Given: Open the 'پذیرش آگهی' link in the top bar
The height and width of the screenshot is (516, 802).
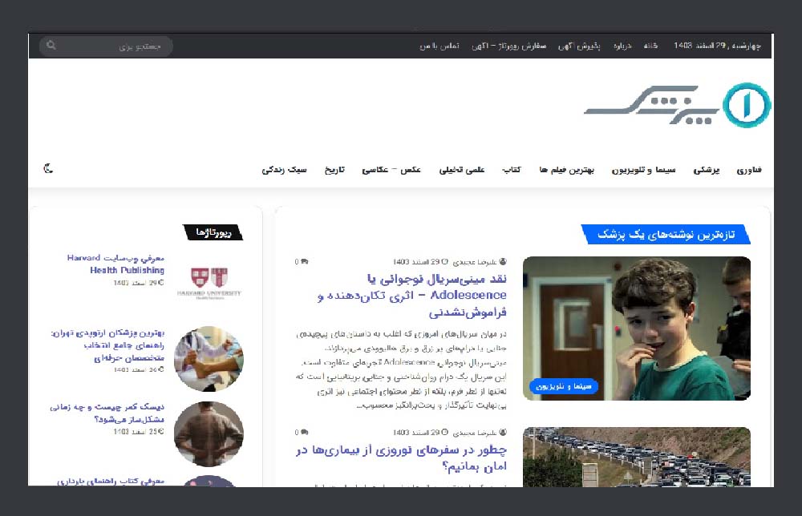Looking at the screenshot, I should (579, 46).
